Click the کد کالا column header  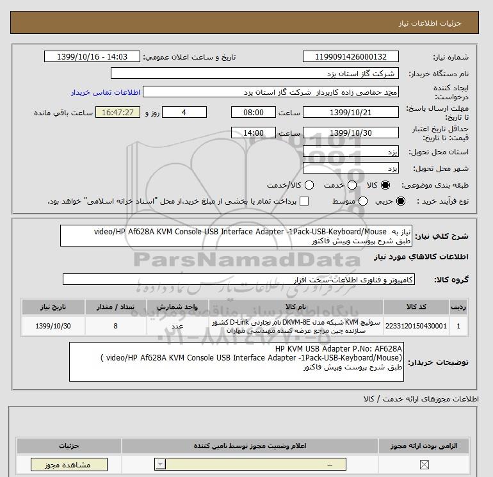416,307
